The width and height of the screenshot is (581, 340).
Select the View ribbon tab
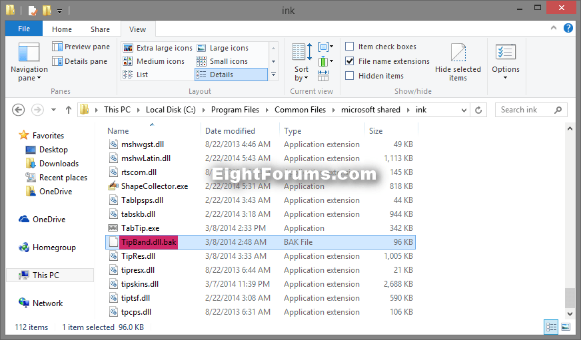[137, 29]
